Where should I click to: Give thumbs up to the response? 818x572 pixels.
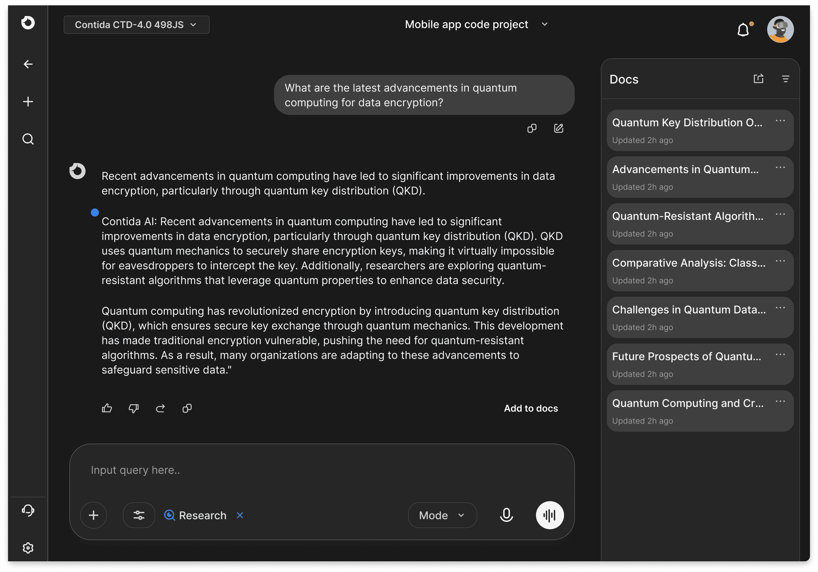[x=107, y=408]
